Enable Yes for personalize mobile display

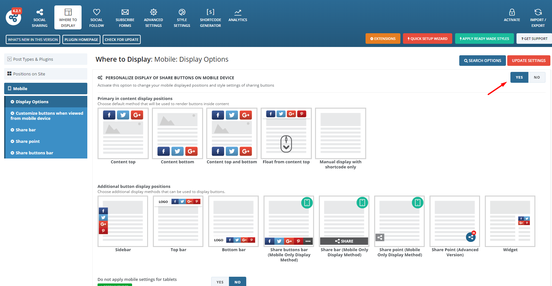coord(519,77)
